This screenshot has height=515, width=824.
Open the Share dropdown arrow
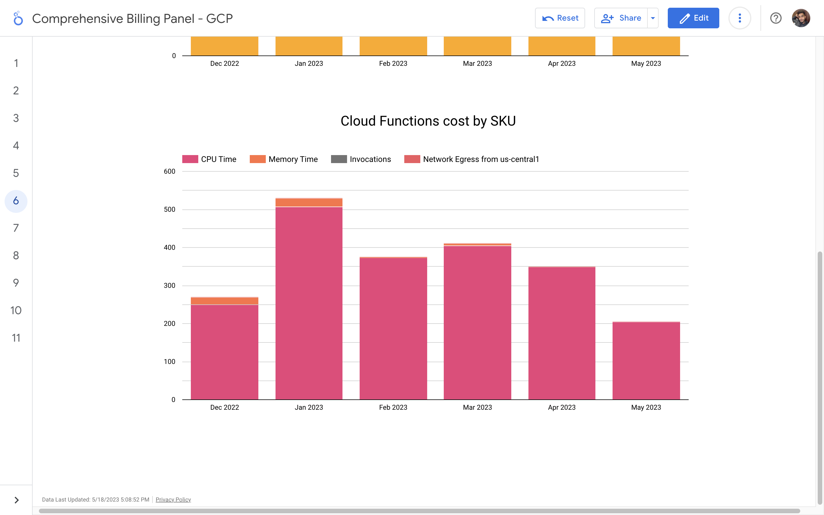coord(653,18)
